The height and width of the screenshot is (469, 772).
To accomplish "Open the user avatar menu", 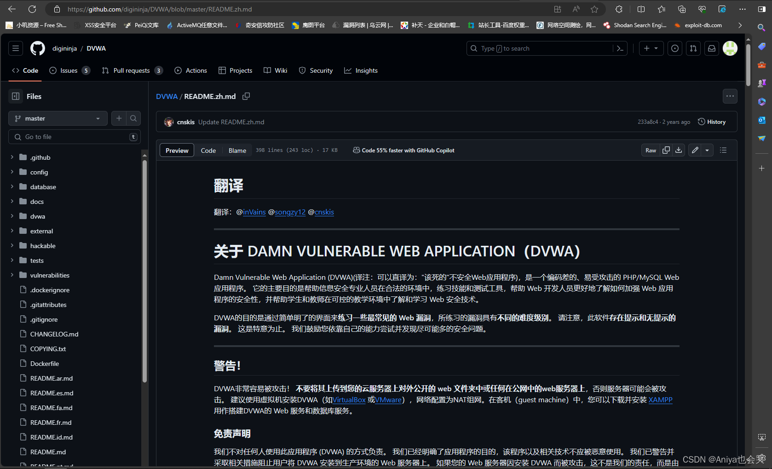I will click(730, 48).
